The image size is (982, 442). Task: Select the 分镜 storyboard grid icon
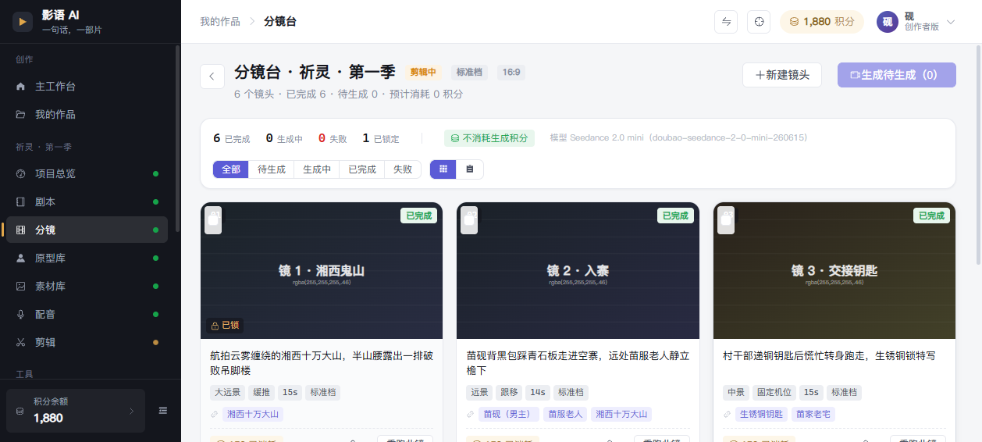(20, 230)
